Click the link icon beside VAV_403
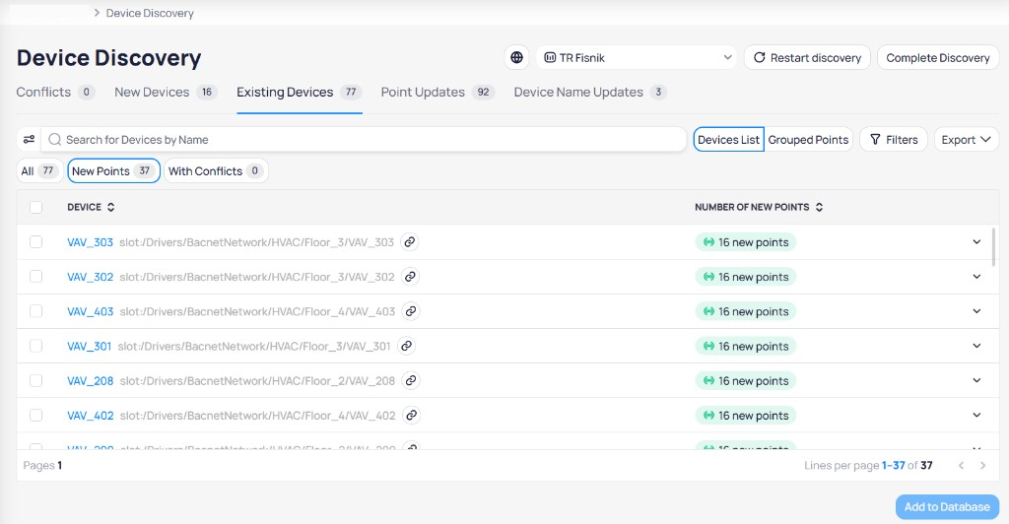Screen dimensions: 1009x524 [x=411, y=312]
